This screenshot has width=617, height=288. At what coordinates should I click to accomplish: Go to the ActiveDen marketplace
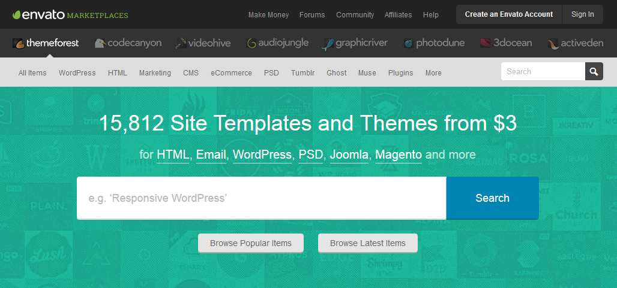pyautogui.click(x=576, y=43)
